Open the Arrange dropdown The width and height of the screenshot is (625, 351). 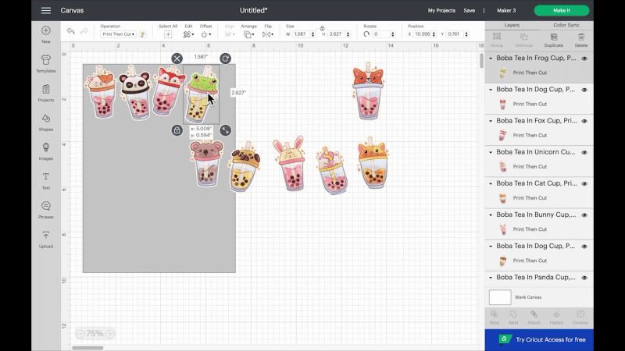point(248,34)
